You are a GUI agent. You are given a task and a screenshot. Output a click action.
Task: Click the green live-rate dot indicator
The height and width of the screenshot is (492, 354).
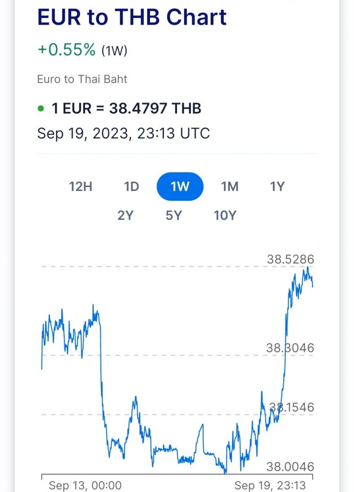[x=41, y=108]
